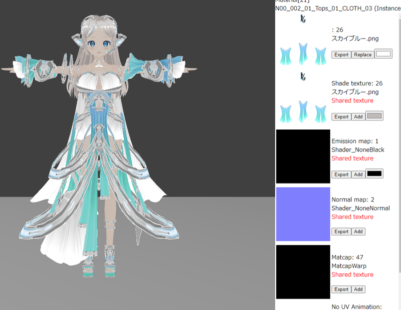The width and height of the screenshot is (401, 310).
Task: Open the gray shade color swatch
Action: coord(374,115)
